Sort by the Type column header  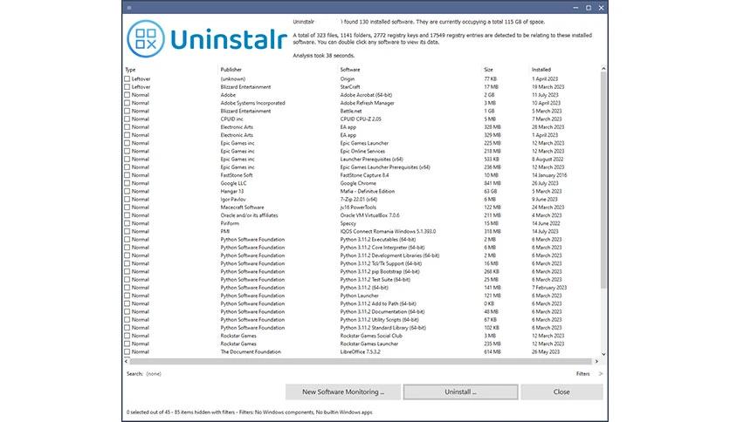(130, 70)
